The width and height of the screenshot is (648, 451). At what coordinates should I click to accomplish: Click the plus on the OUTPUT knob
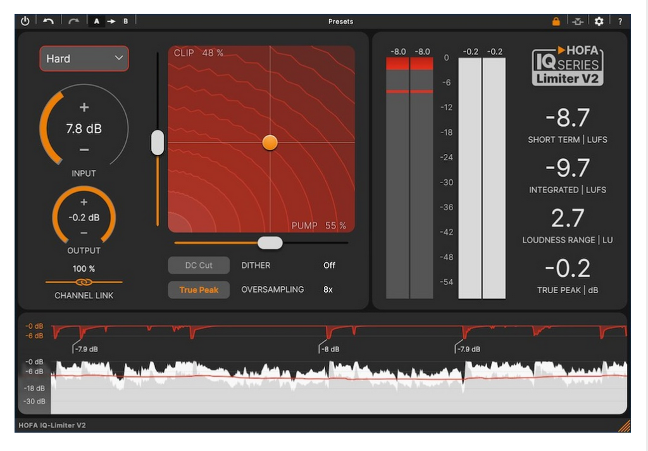tap(84, 202)
